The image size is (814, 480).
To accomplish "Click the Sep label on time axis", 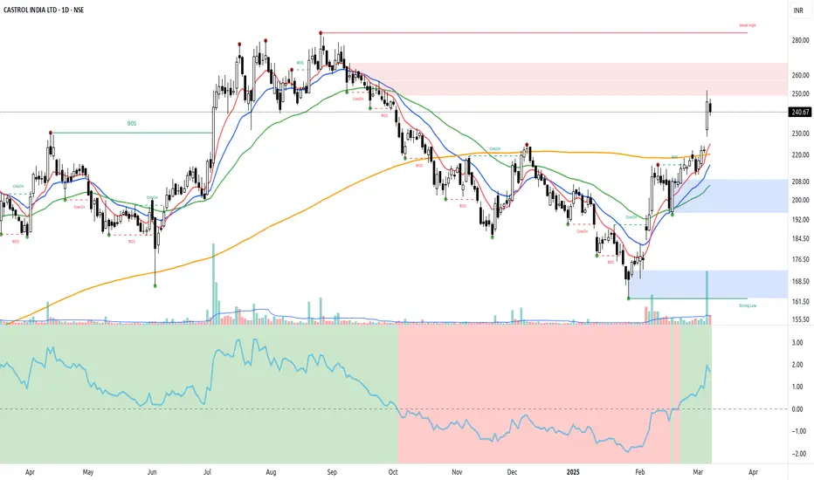I will (x=332, y=472).
